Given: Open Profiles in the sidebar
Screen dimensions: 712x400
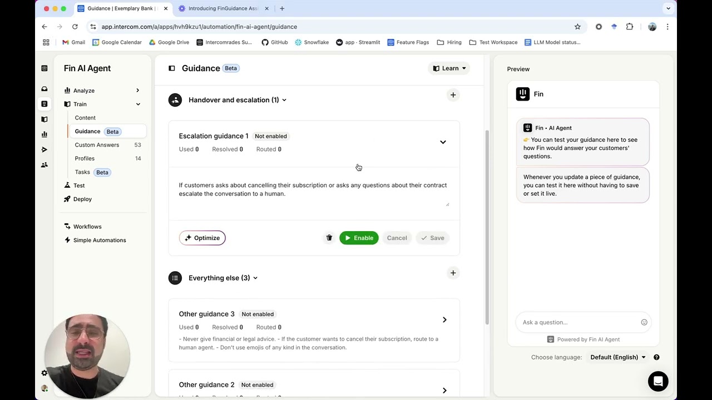Looking at the screenshot, I should [x=85, y=158].
